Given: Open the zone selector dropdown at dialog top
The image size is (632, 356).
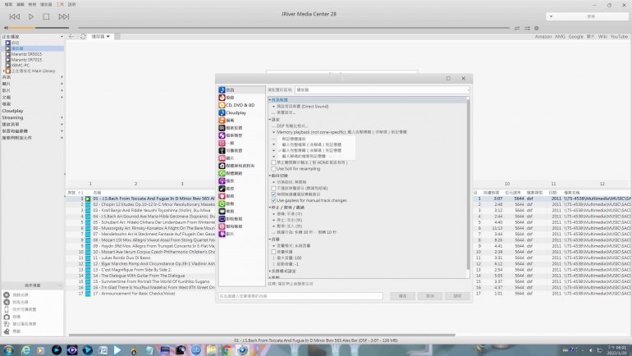Looking at the screenshot, I should (381, 89).
